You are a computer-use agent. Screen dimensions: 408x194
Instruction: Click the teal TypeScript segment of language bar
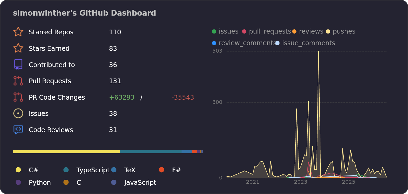coord(151,152)
